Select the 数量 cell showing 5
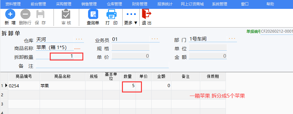293x114 pixels. click(x=128, y=86)
